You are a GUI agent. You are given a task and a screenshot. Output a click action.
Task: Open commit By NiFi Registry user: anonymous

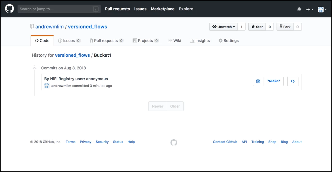(76, 79)
